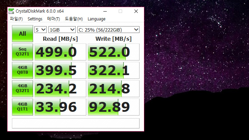The image size is (249, 140).
Task: Select the Seq write result 522.0
Action: point(114,52)
